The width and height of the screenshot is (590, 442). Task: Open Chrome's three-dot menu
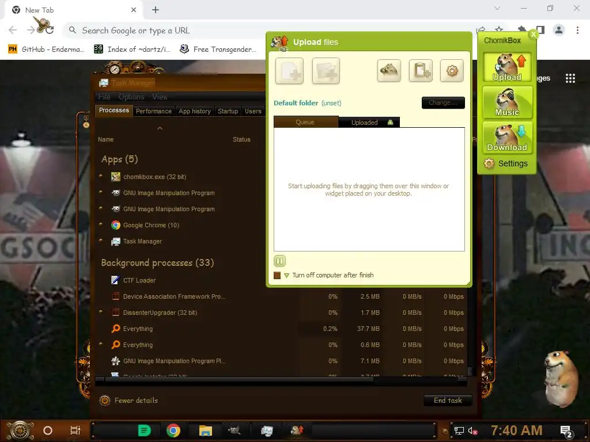[x=577, y=30]
